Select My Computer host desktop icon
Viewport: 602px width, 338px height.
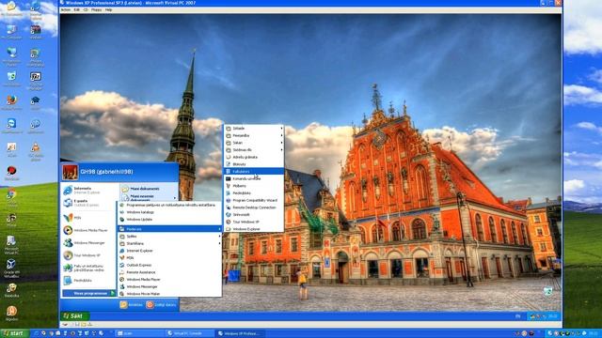coord(11,32)
